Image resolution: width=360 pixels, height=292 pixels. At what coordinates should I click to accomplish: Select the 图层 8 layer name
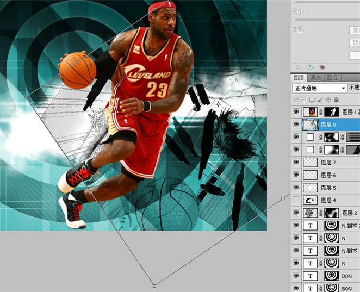[x=328, y=125]
